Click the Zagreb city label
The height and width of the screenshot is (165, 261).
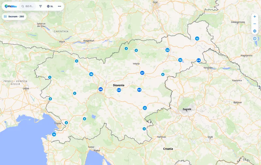(x=187, y=109)
